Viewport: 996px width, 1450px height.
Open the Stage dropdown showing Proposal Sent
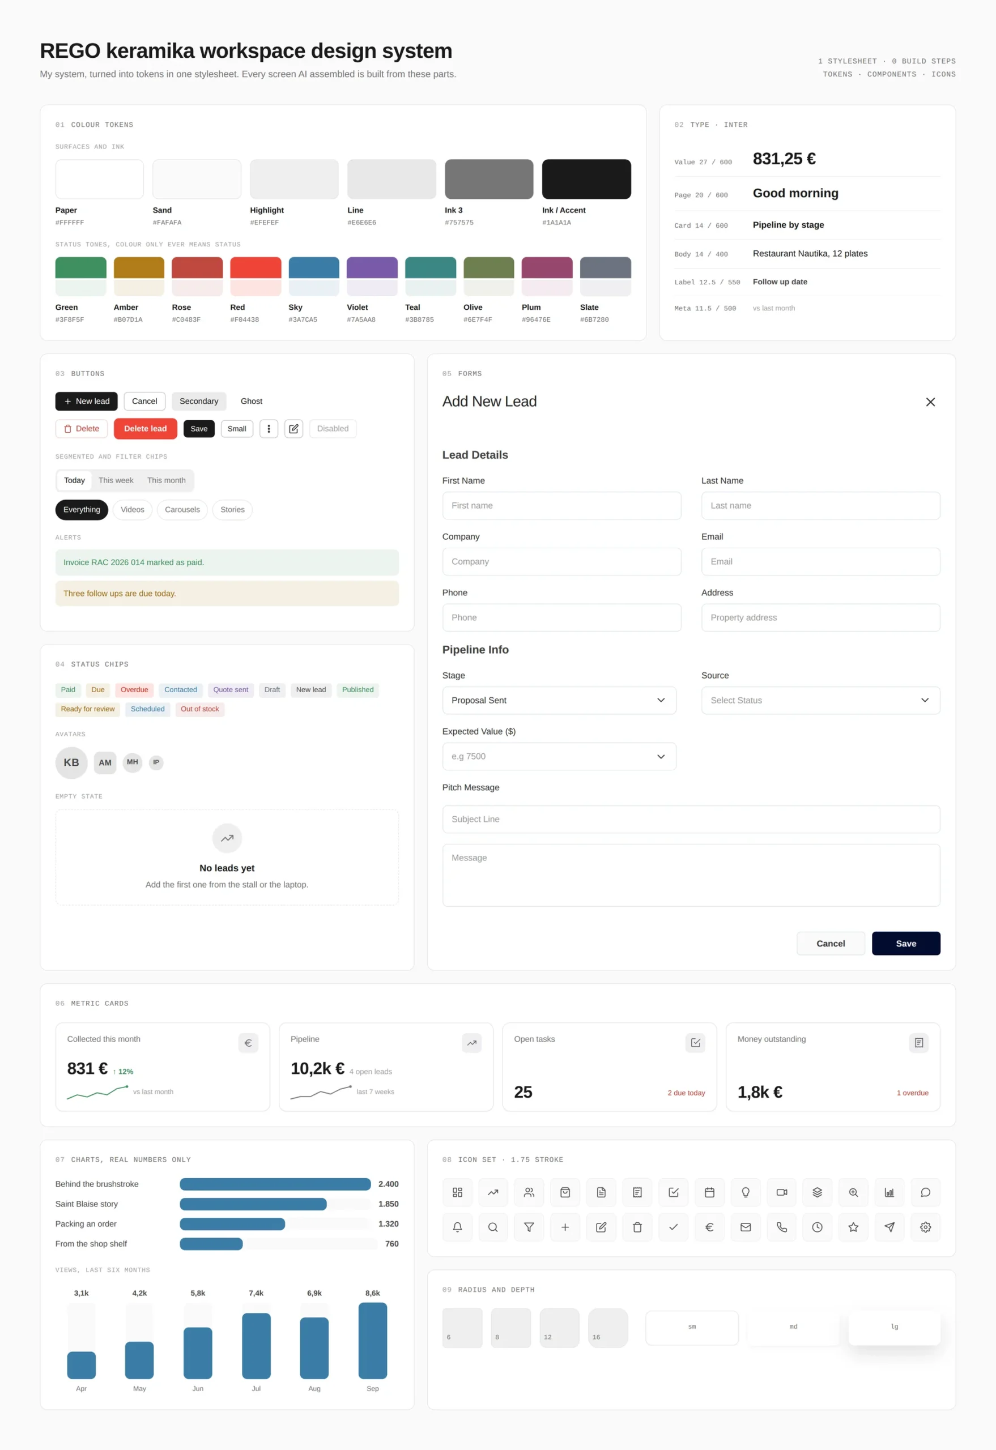point(559,700)
